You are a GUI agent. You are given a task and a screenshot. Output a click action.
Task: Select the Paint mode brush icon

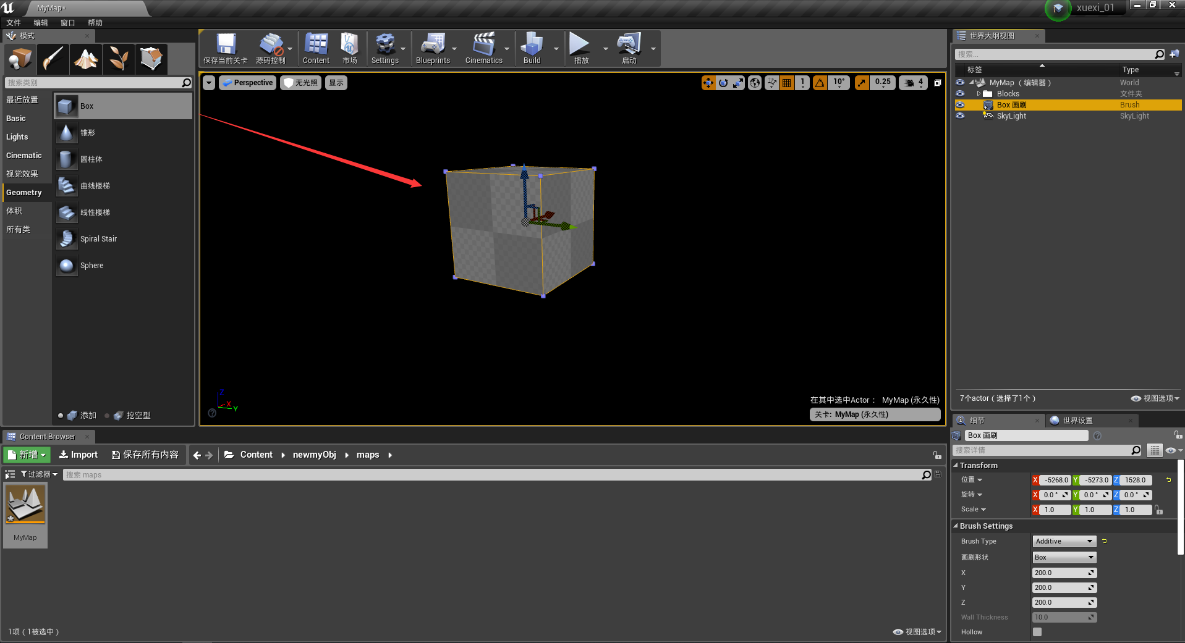click(x=53, y=59)
